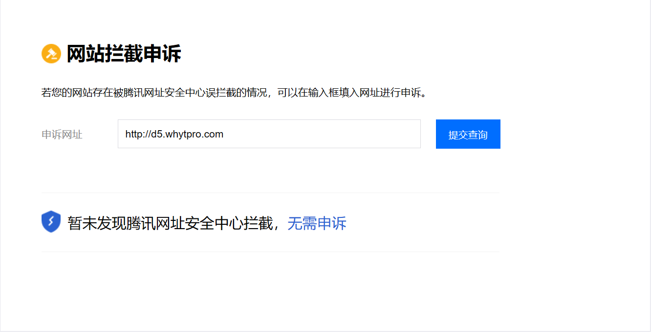651x332 pixels.
Task: Click the 无需申诉 link text
Action: 317,223
